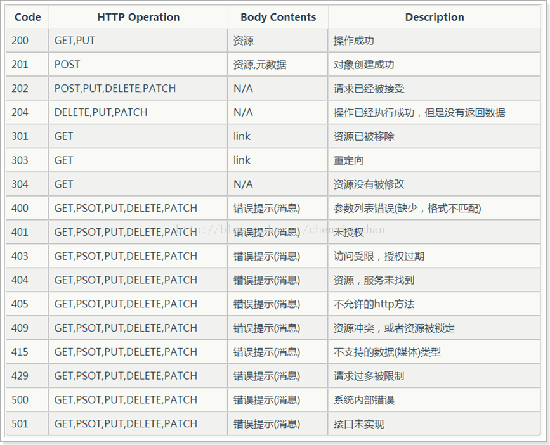Click the 404 status code cell
The width and height of the screenshot is (550, 445).
click(x=27, y=280)
